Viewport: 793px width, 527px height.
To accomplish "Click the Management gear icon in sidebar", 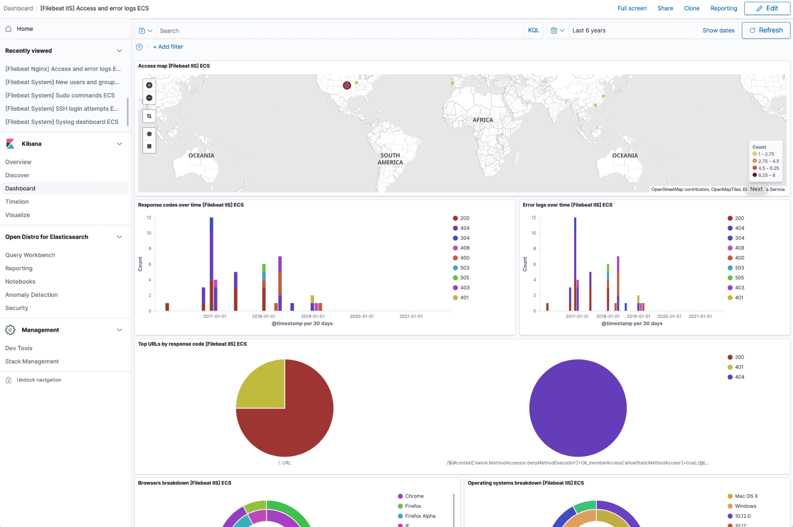I will (x=10, y=330).
